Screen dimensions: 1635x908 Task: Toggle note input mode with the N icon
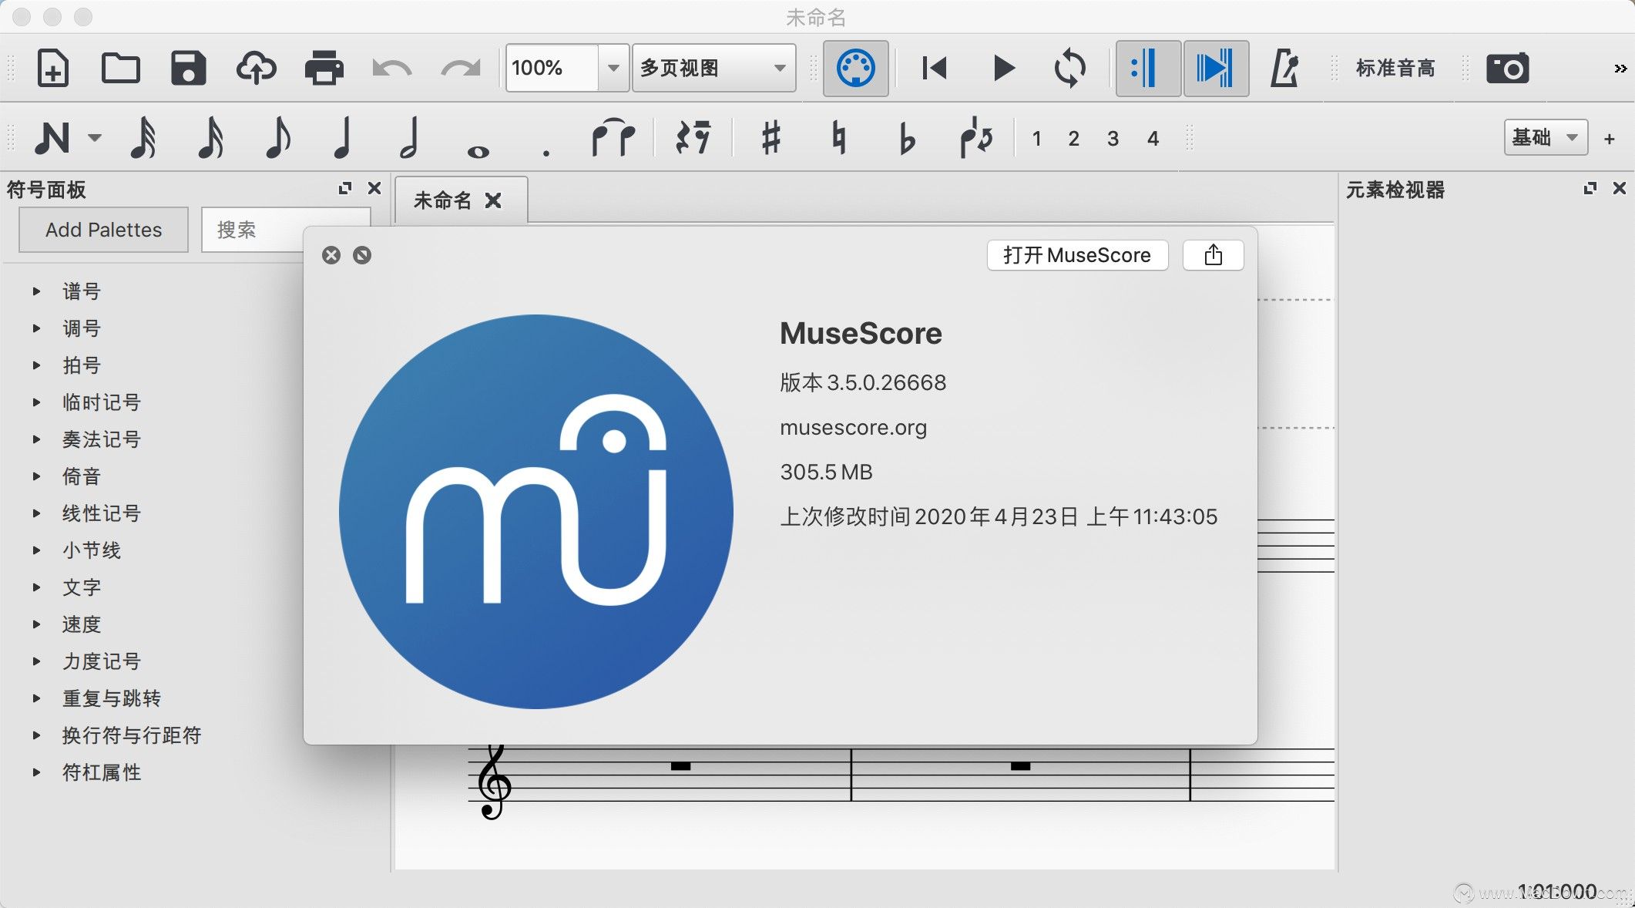pyautogui.click(x=52, y=138)
